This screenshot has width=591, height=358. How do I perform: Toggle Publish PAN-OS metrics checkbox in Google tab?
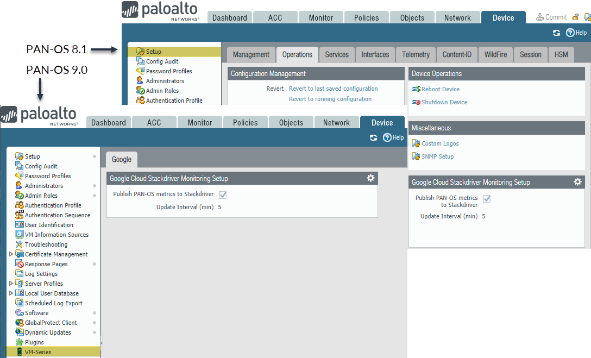coord(223,195)
